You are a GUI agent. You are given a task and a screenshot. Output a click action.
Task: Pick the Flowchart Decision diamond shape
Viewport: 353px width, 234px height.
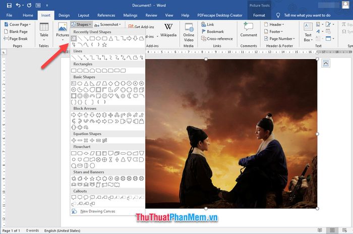tap(86, 153)
